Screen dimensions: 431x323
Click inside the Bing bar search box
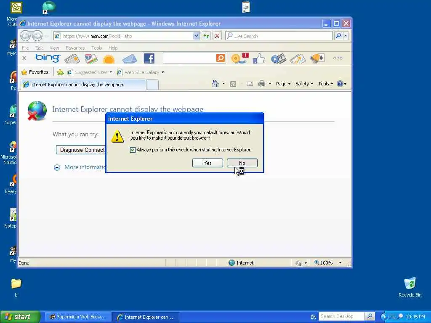[189, 58]
